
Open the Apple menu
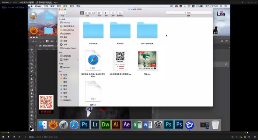[x=32, y=6]
